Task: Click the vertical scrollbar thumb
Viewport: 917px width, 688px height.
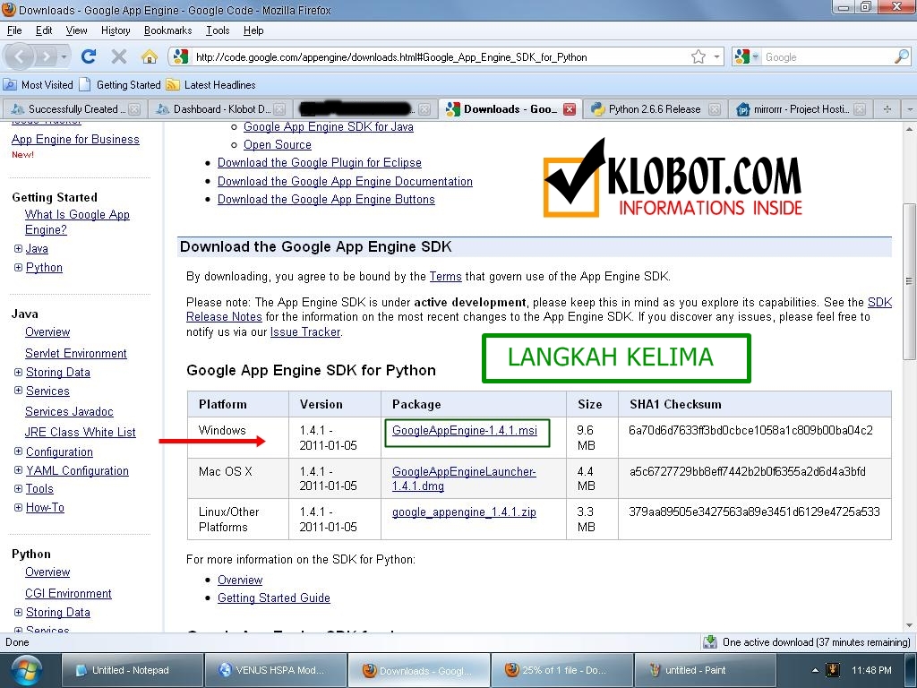Action: (909, 282)
